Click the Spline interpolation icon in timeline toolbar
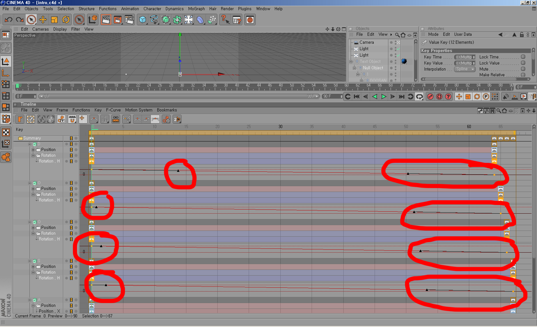The width and height of the screenshot is (537, 327). tap(155, 119)
